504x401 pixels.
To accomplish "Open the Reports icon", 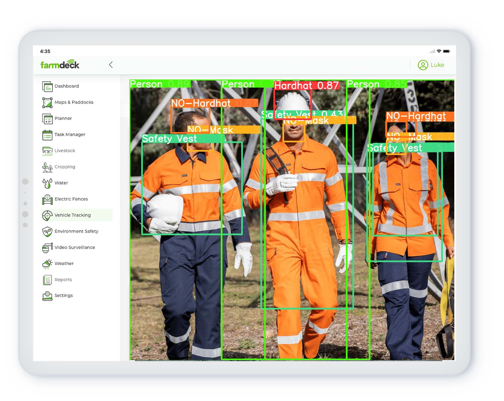I will (x=47, y=280).
